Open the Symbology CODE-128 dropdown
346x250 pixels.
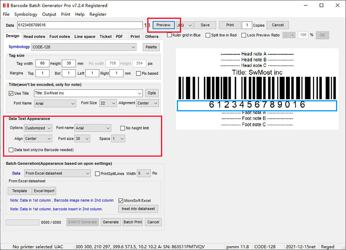84,47
